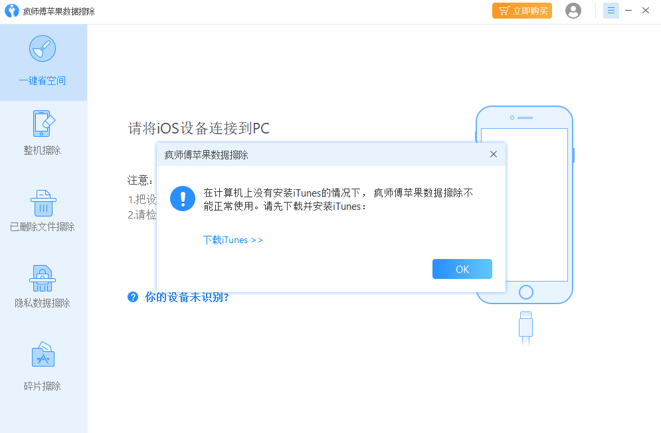Open the 碎片擦除 folder icon

click(43, 354)
